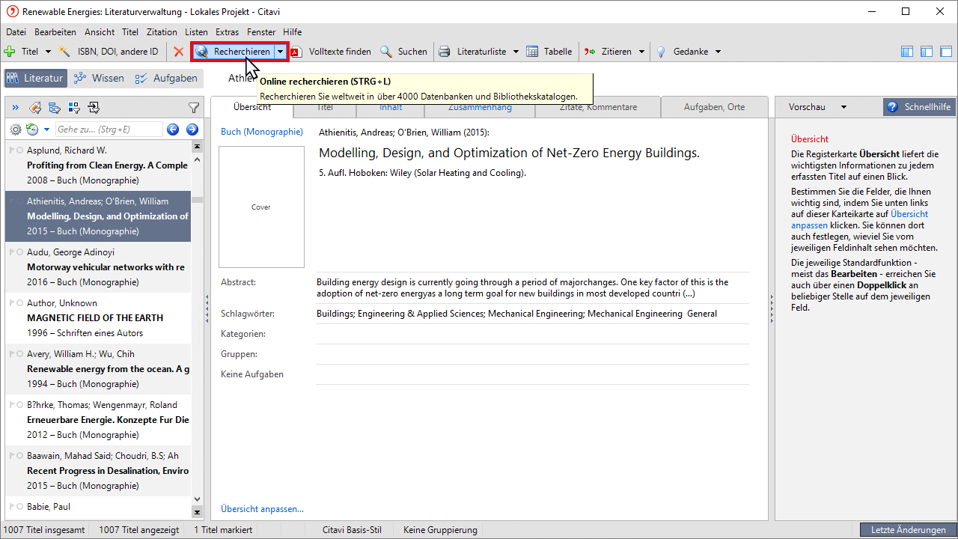958x539 pixels.
Task: Switch to the Aufgaben workspace
Action: tap(166, 78)
